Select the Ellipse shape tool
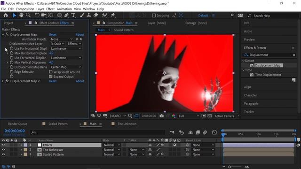The image size is (301, 169). click(60, 15)
